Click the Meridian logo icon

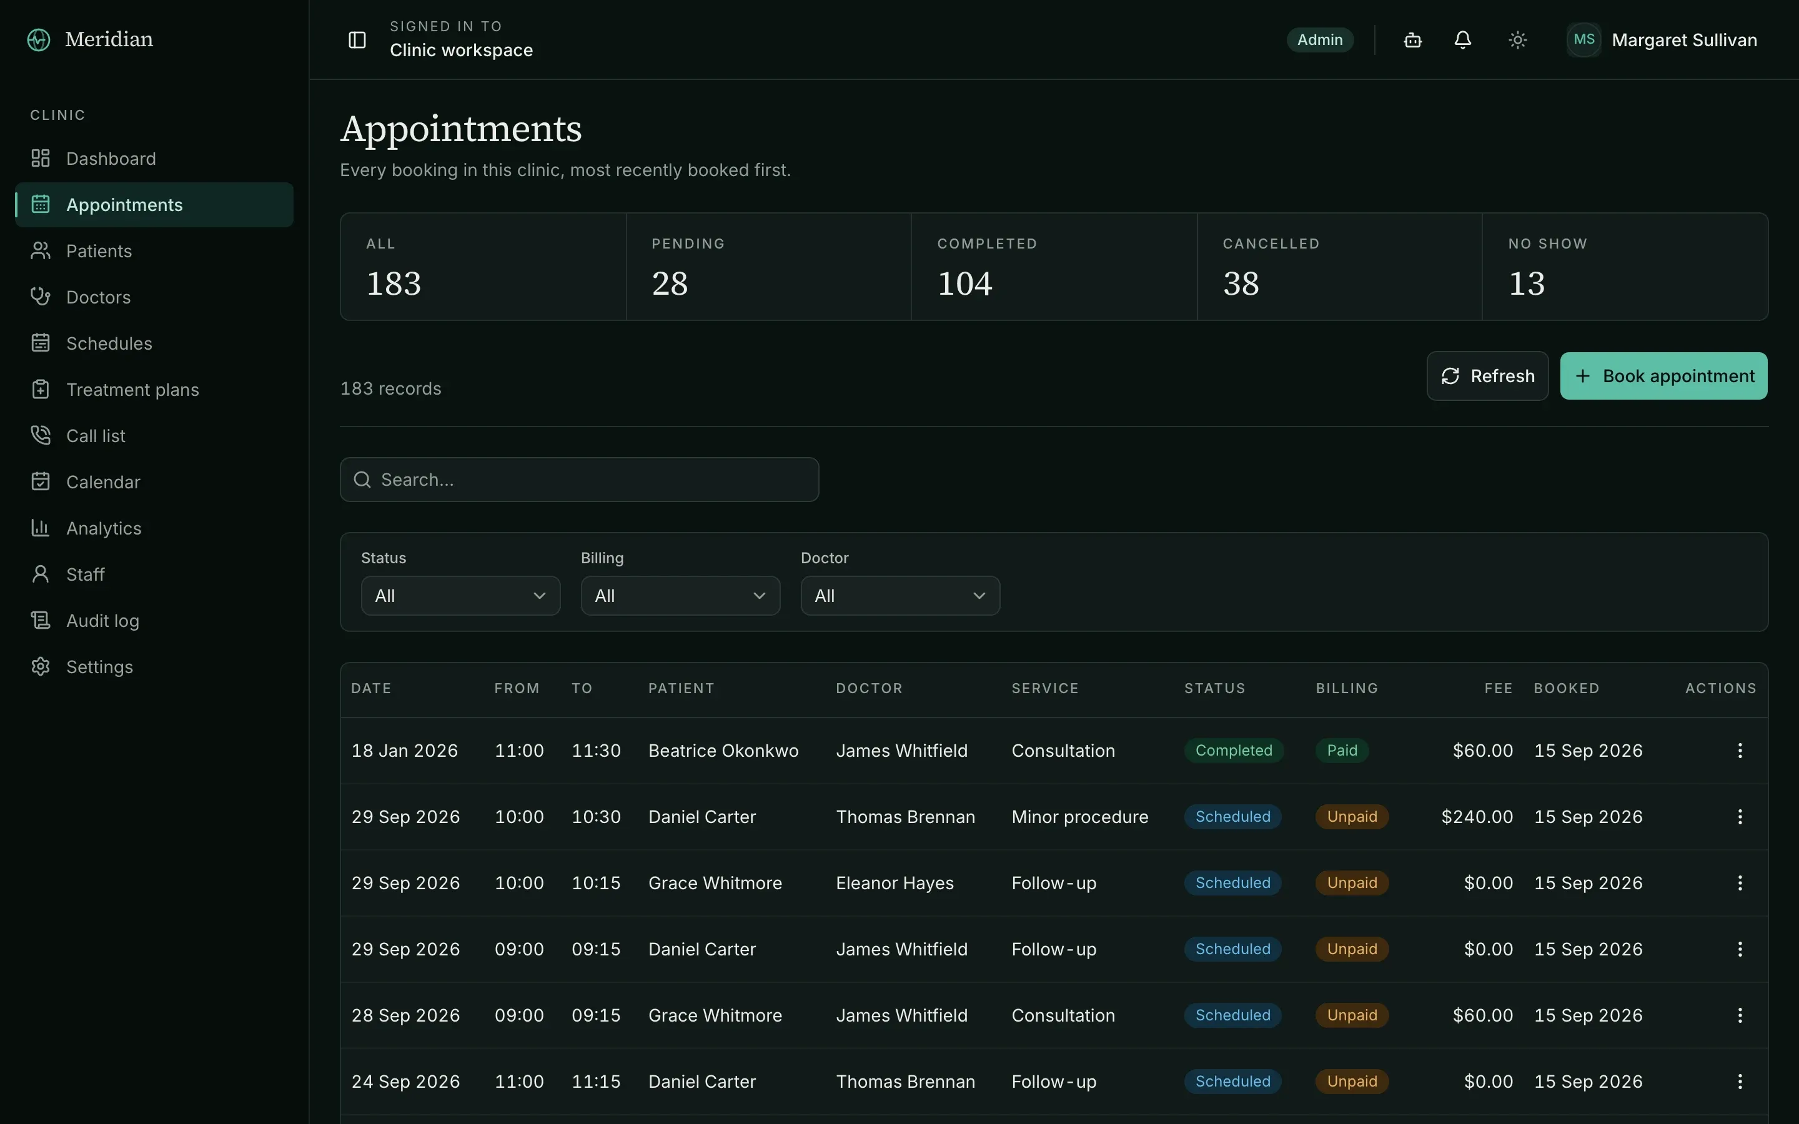[x=39, y=39]
